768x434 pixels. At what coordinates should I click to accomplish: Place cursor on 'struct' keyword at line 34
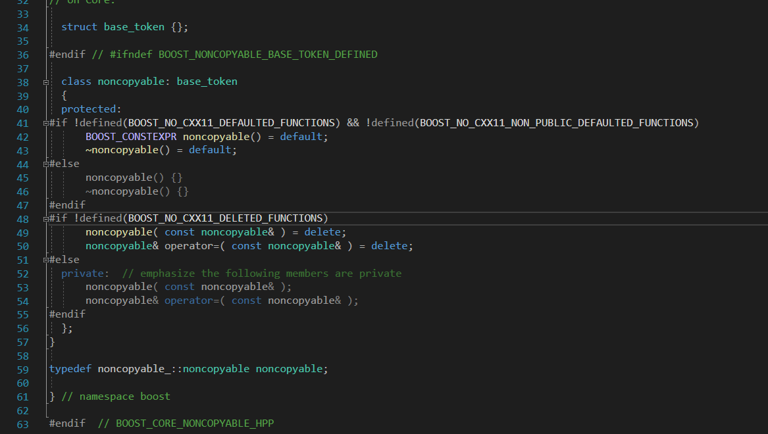80,27
